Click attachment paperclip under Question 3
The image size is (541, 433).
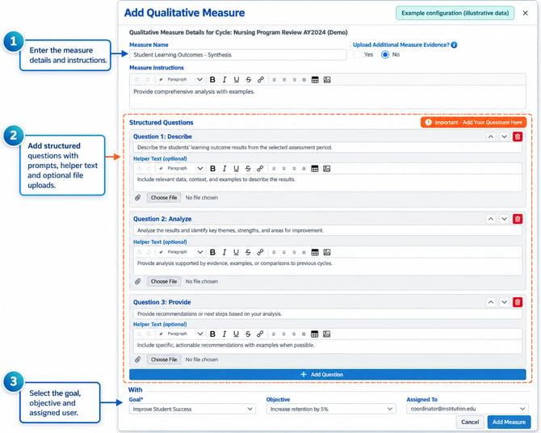point(137,359)
